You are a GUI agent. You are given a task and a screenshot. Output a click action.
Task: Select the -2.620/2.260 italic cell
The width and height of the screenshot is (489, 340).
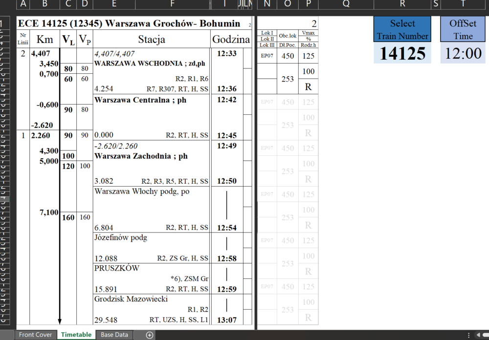116,146
